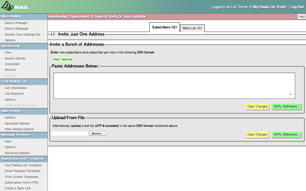Go to Monitor Your Mailings 0/0
The height and width of the screenshot is (191, 306).
22,35
